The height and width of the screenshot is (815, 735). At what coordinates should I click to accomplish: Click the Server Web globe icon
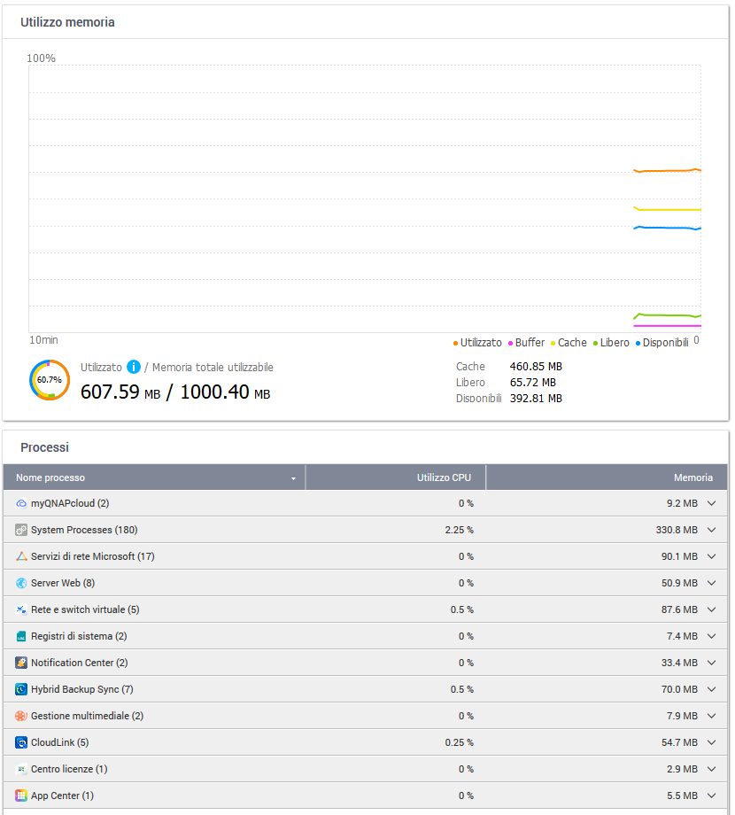coord(21,583)
